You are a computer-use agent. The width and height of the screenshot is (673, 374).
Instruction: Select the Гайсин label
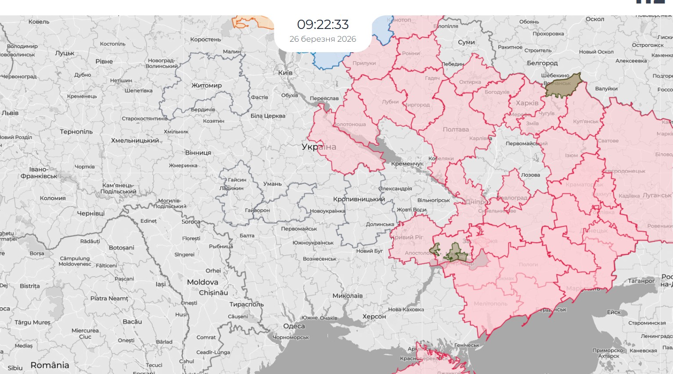click(237, 180)
